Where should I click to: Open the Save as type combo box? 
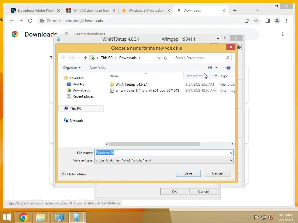click(x=164, y=160)
